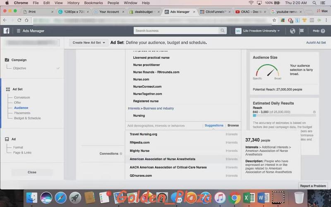The width and height of the screenshot is (331, 207).
Task: Open Reminders from the dock
Action: click(x=104, y=197)
